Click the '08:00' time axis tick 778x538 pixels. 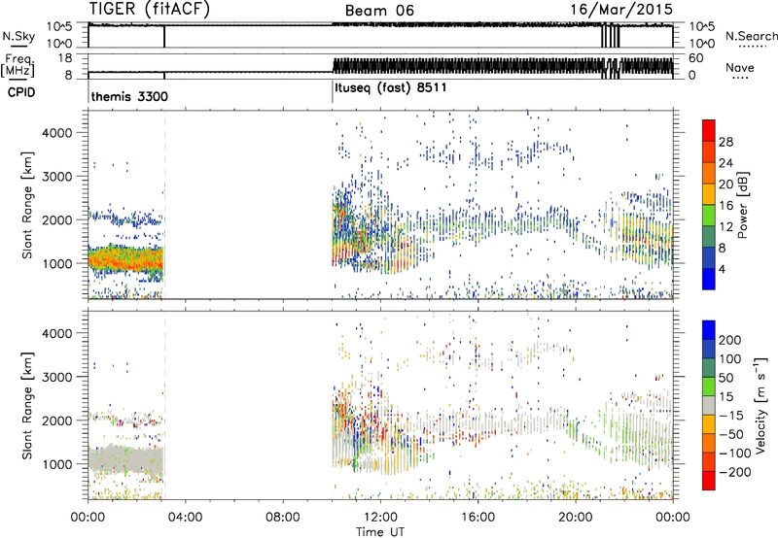coord(283,518)
